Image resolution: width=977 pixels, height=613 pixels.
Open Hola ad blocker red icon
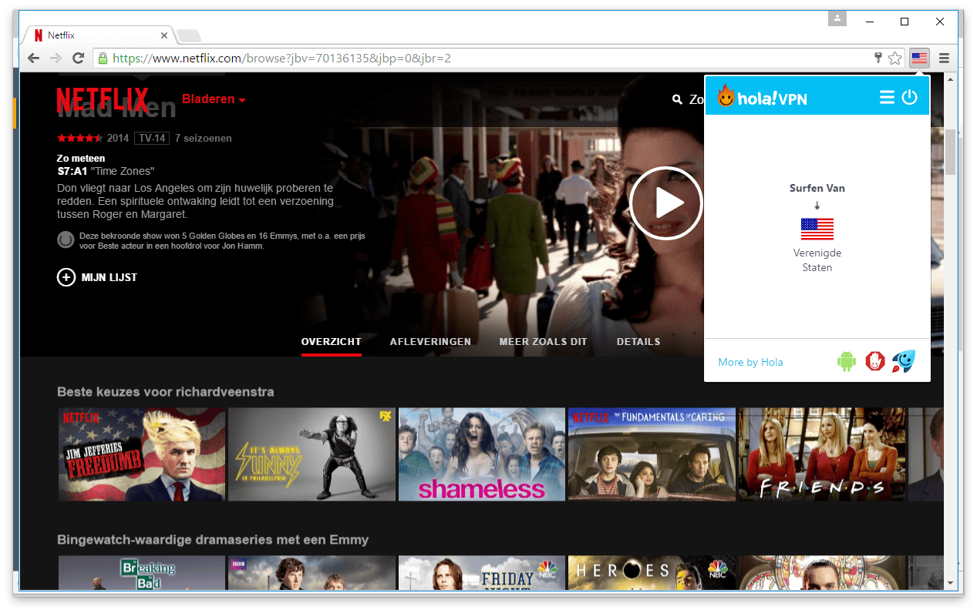(875, 360)
